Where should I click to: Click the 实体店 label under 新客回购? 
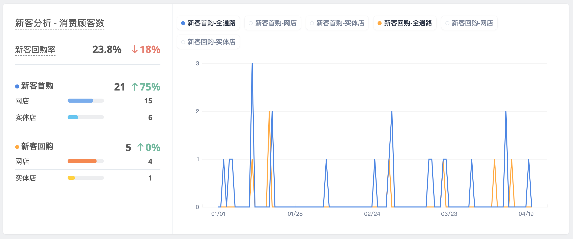26,178
